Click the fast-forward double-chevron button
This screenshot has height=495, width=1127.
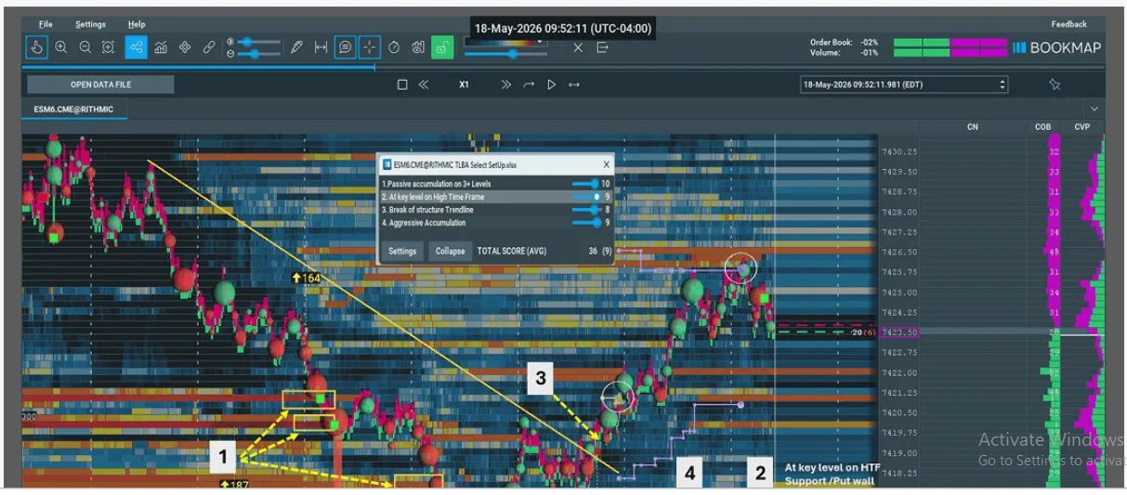(x=506, y=85)
